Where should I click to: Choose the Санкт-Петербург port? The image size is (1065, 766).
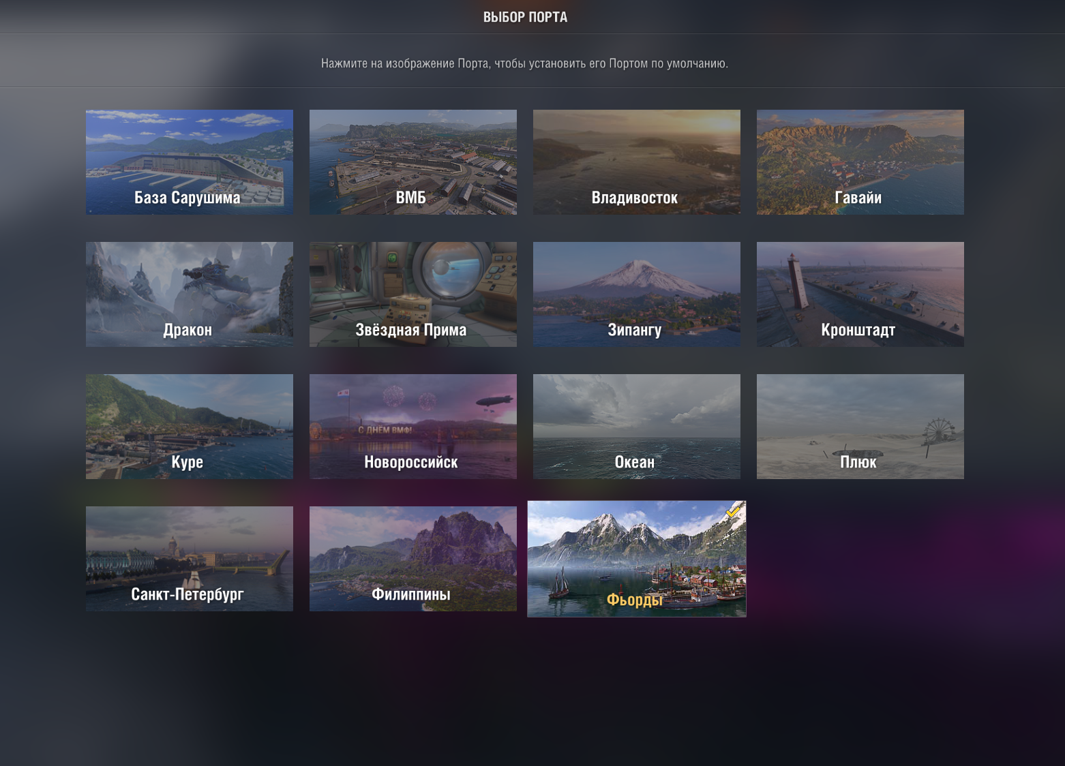coord(190,559)
